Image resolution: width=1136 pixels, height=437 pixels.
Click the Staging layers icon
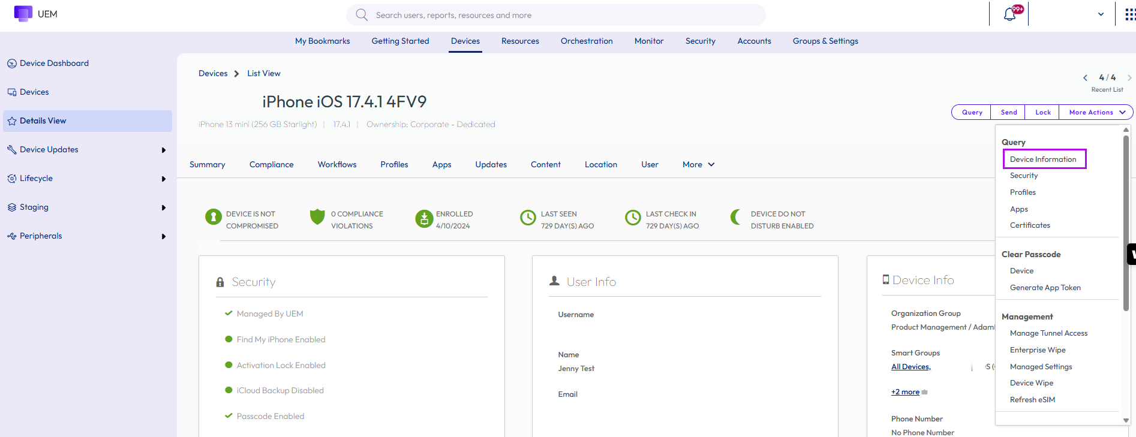pos(11,207)
